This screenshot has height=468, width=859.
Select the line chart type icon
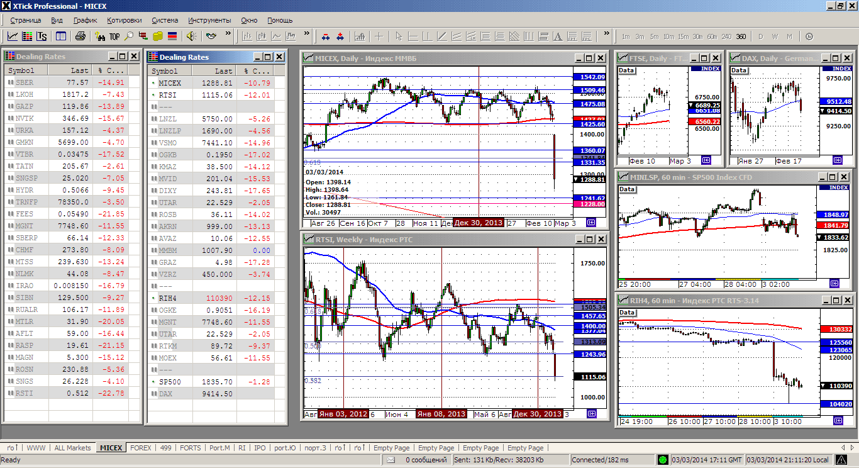tap(276, 36)
